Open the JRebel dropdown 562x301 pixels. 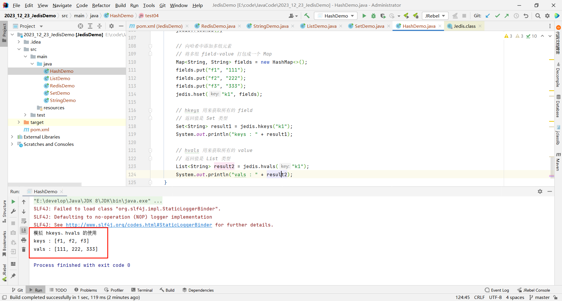point(435,16)
